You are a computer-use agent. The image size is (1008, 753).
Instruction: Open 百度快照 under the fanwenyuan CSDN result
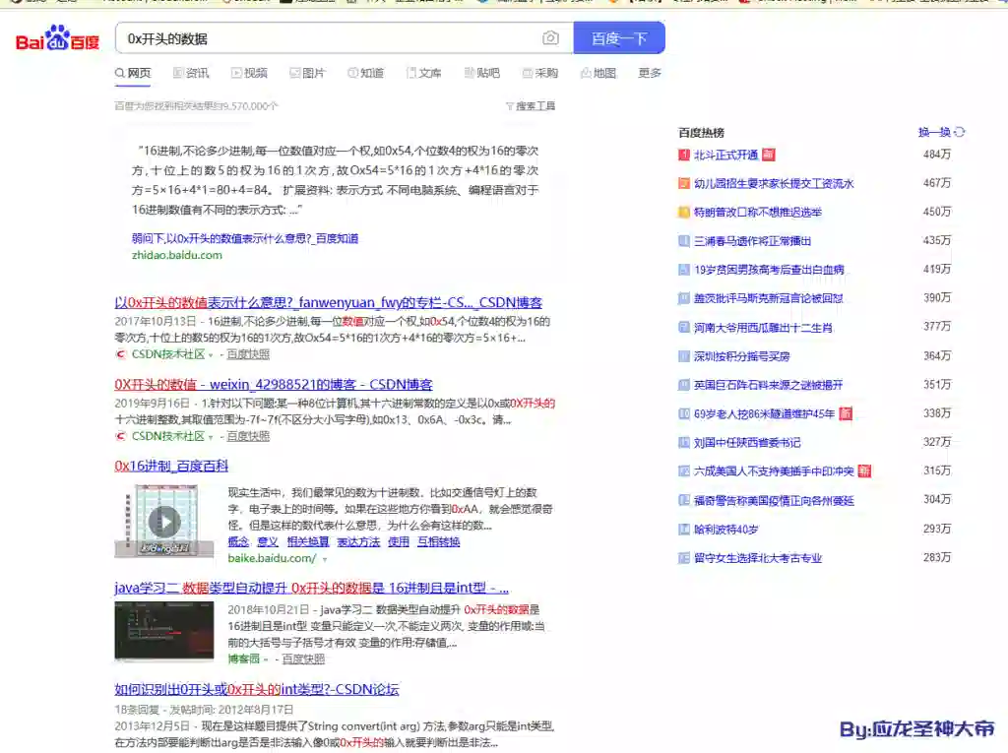248,354
